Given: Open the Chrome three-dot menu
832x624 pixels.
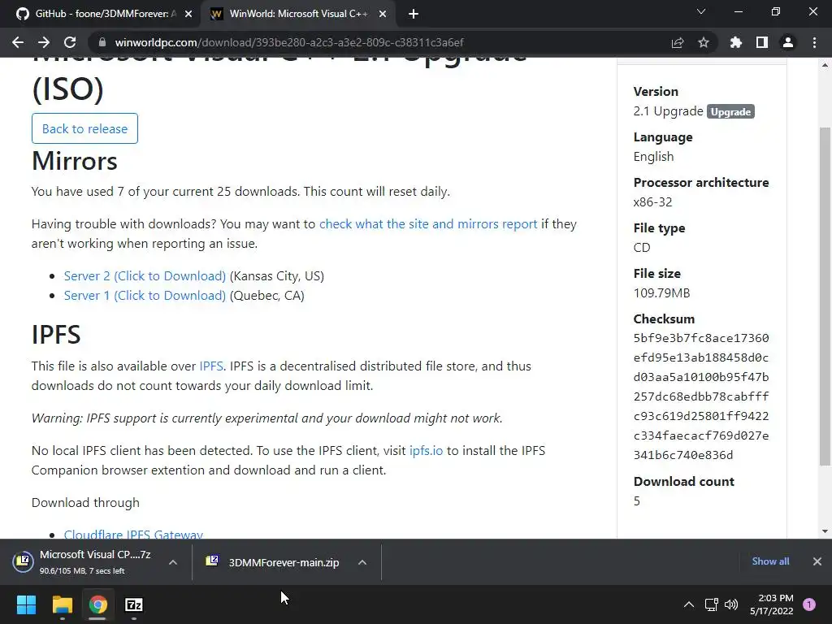Looking at the screenshot, I should pos(814,42).
